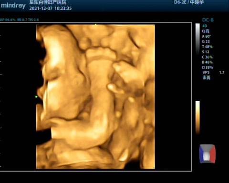The image size is (229, 183).
Task: Click the time 10:23:35
Action: coord(63,8)
